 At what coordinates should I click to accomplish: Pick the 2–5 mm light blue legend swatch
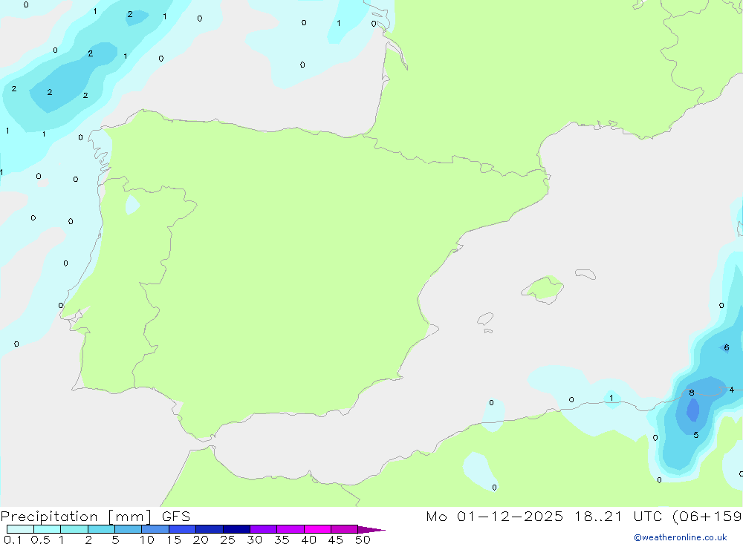101,529
